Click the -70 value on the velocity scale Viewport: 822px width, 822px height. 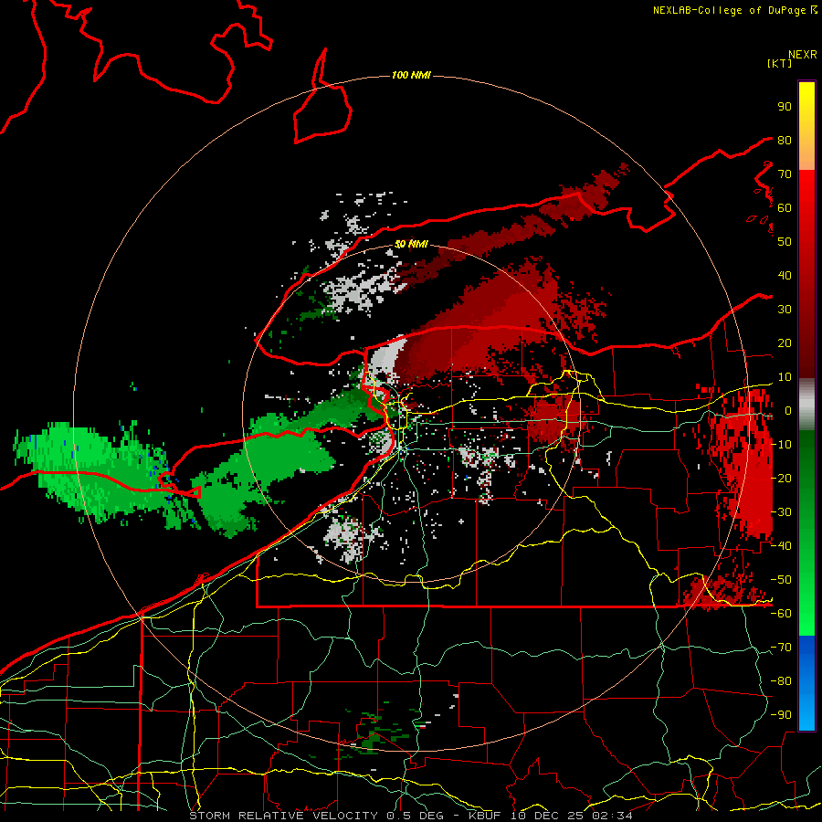click(x=781, y=648)
